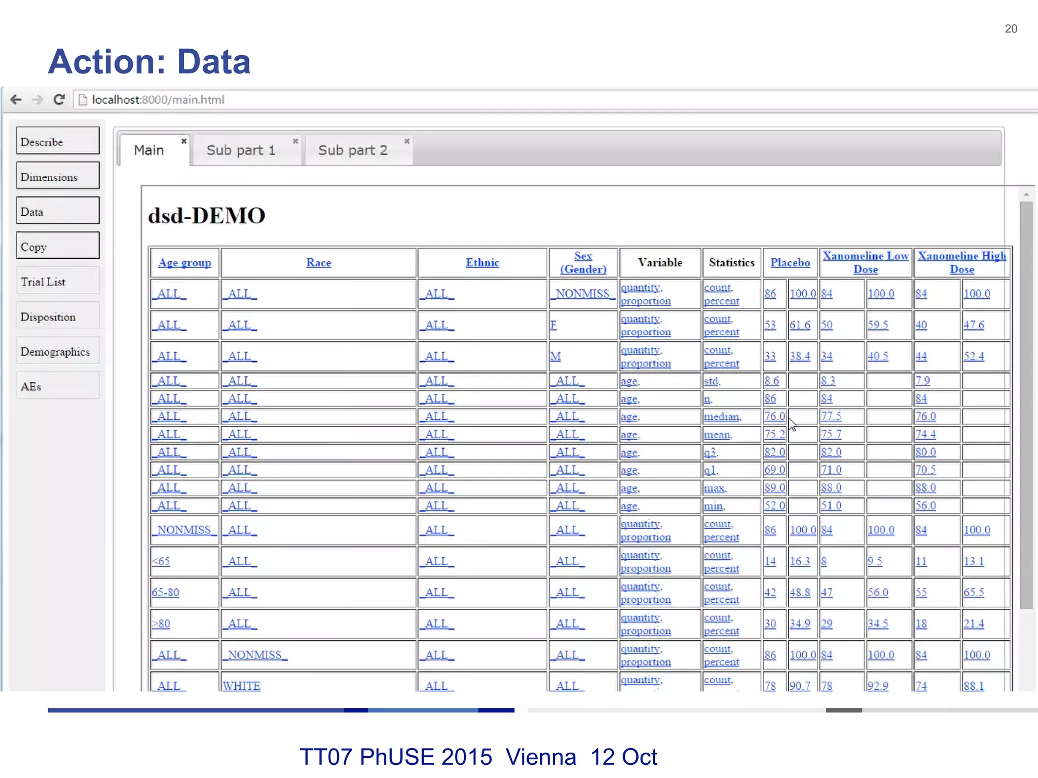The image size is (1038, 778).
Task: Click the n. statistics link
Action: tap(708, 399)
